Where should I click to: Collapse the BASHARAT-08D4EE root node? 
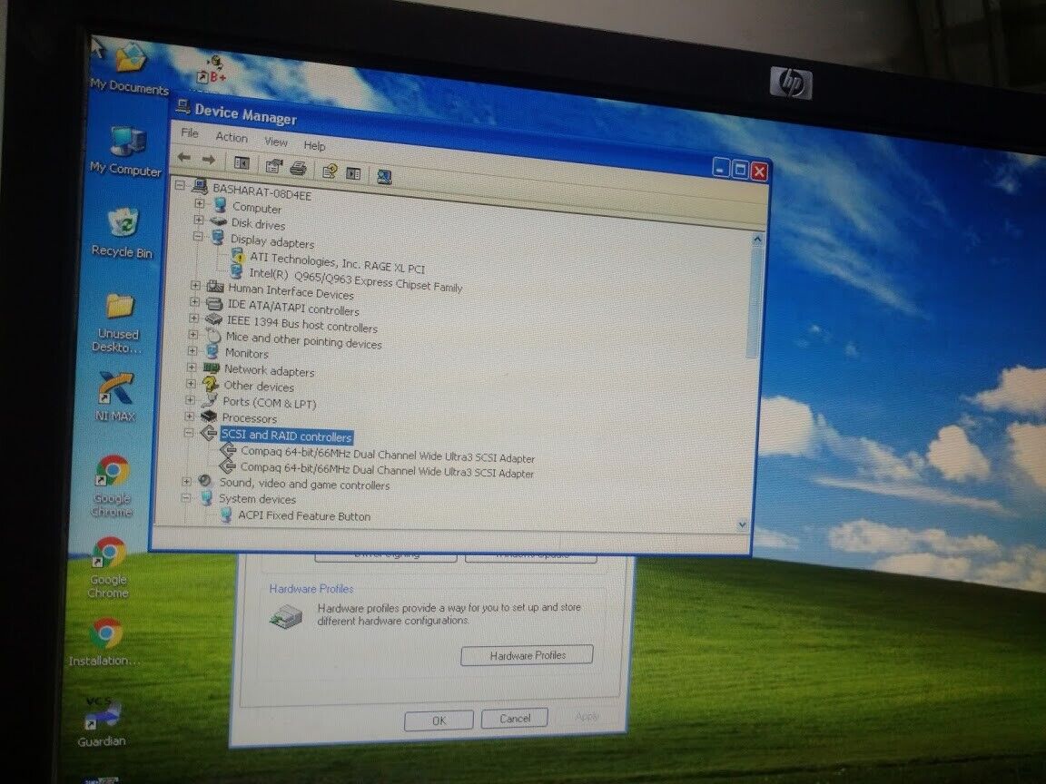coord(180,185)
